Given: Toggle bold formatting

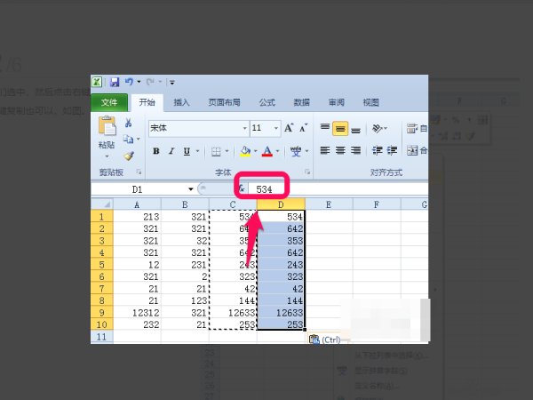Looking at the screenshot, I should [156, 151].
